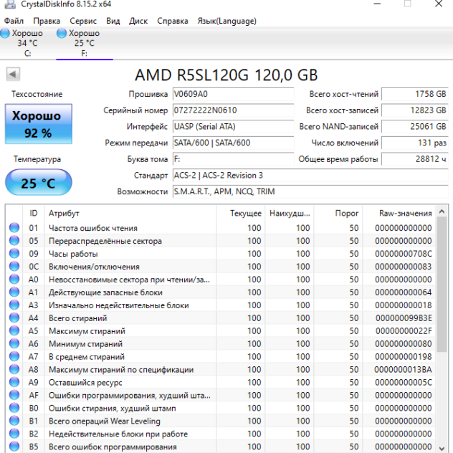
Task: Click the Прошивка field V0609A0
Action: (233, 94)
